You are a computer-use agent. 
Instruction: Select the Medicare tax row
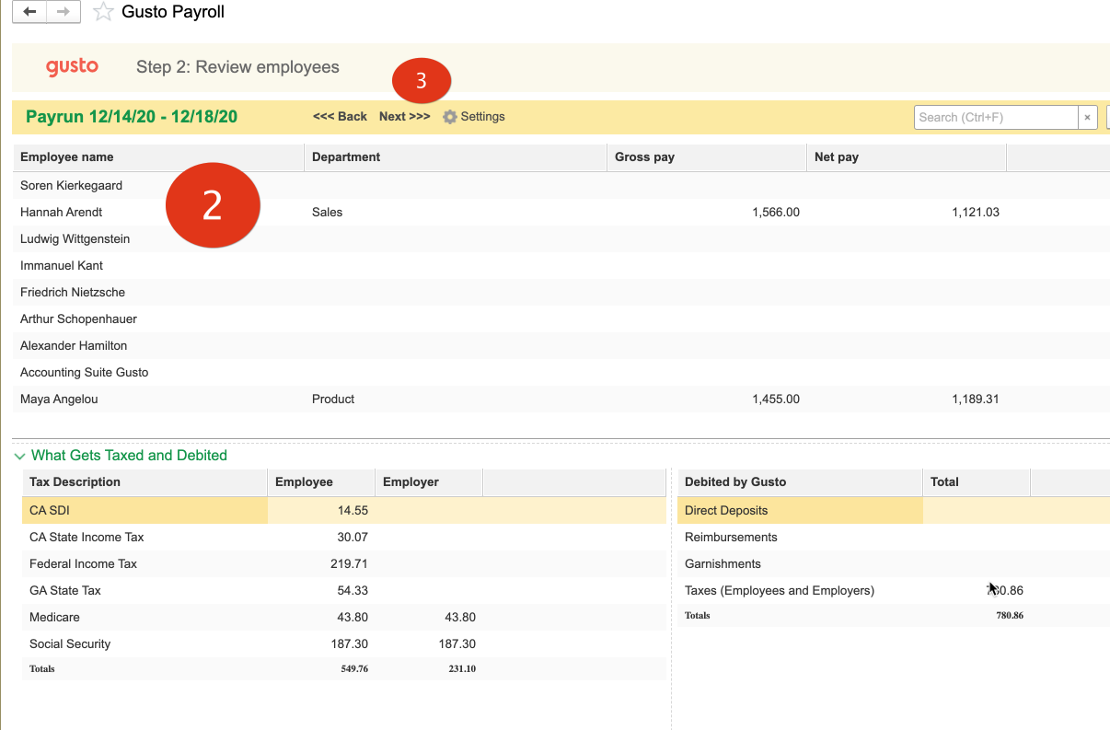pyautogui.click(x=343, y=617)
